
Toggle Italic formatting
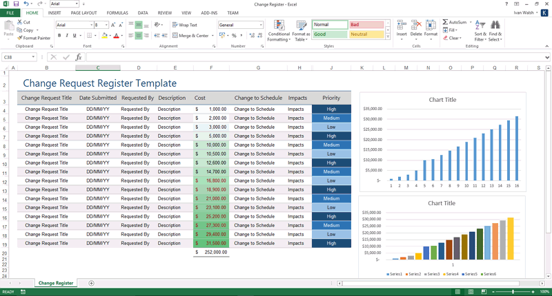[x=68, y=36]
